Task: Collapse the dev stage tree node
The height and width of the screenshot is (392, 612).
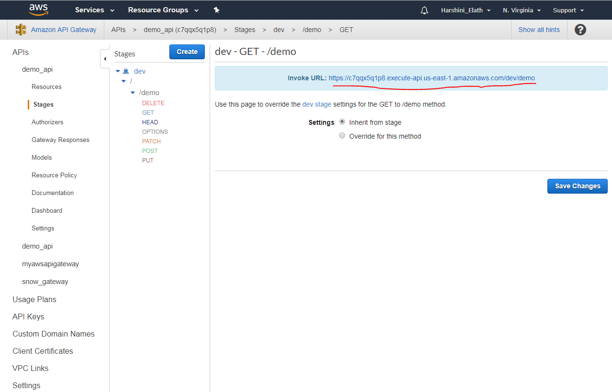Action: point(118,70)
